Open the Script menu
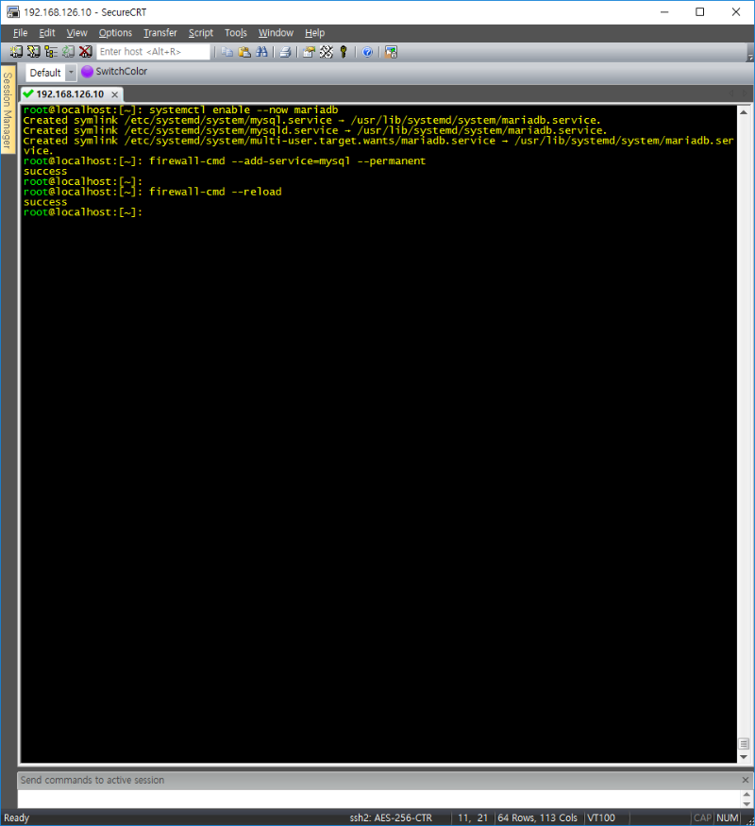Screen dimensions: 755x826 [201, 33]
